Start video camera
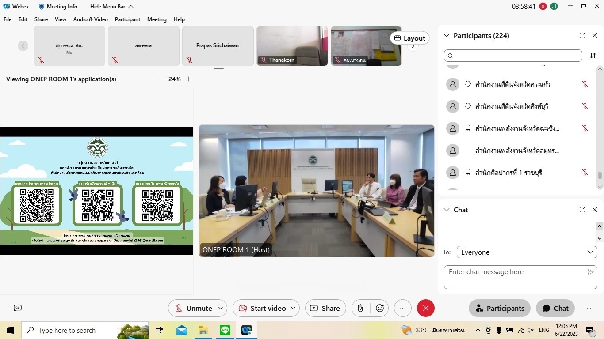 pos(262,308)
